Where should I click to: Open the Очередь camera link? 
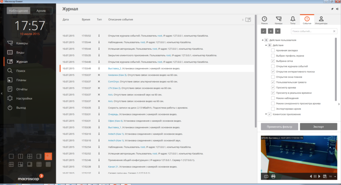113,114
